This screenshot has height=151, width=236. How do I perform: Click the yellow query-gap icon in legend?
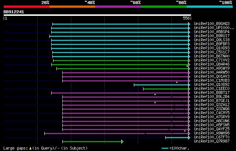point(30,148)
